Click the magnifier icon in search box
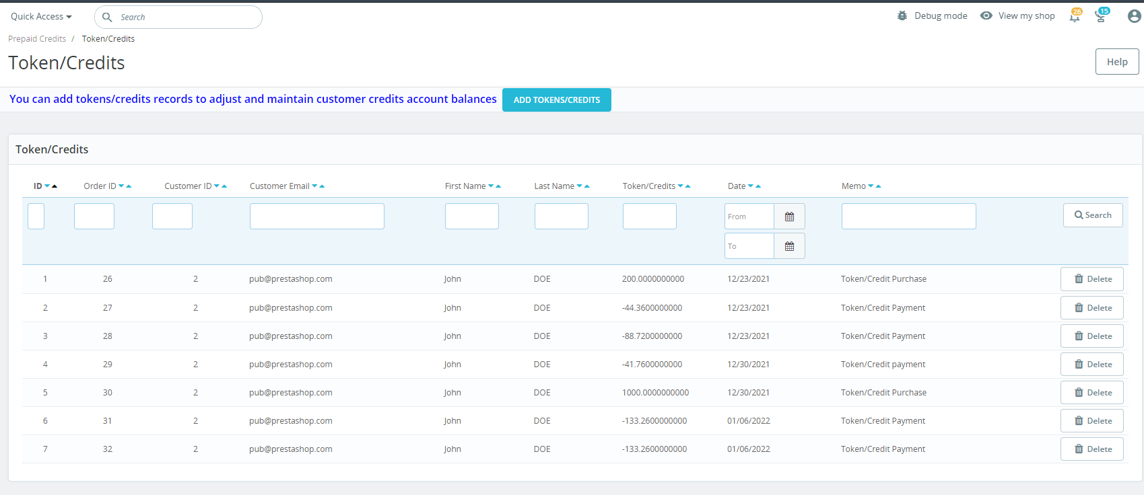This screenshot has width=1144, height=495. [107, 17]
